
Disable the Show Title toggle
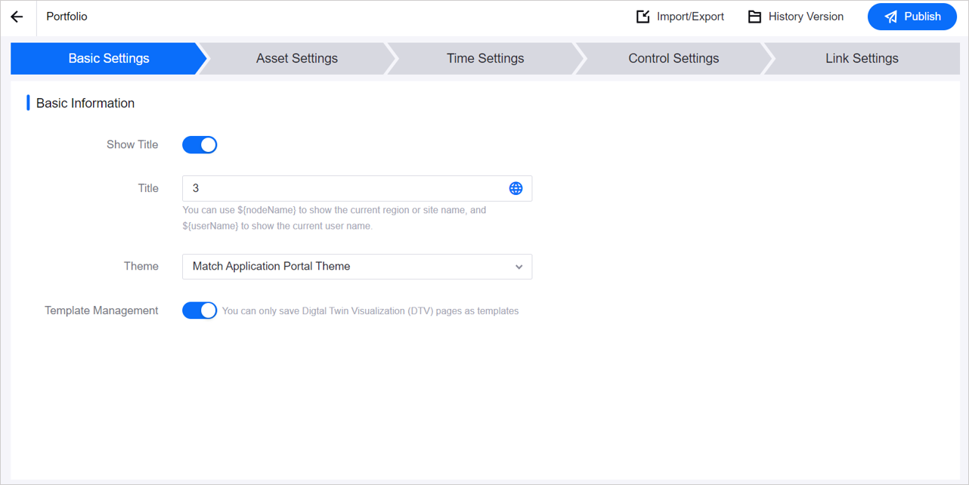pyautogui.click(x=200, y=145)
